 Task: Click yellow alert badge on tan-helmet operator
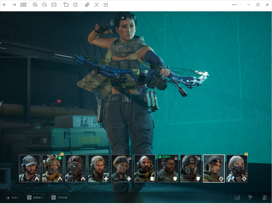click(62, 154)
